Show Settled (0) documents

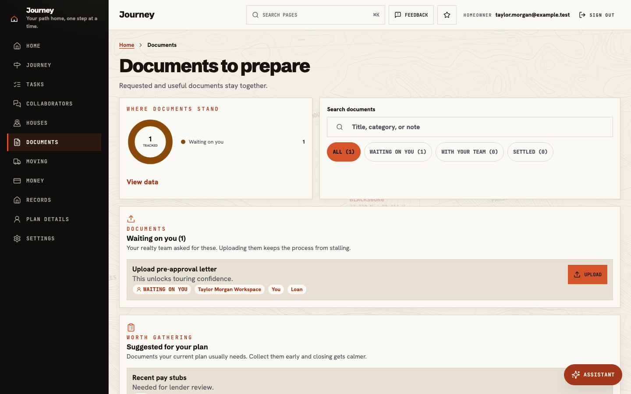point(530,152)
